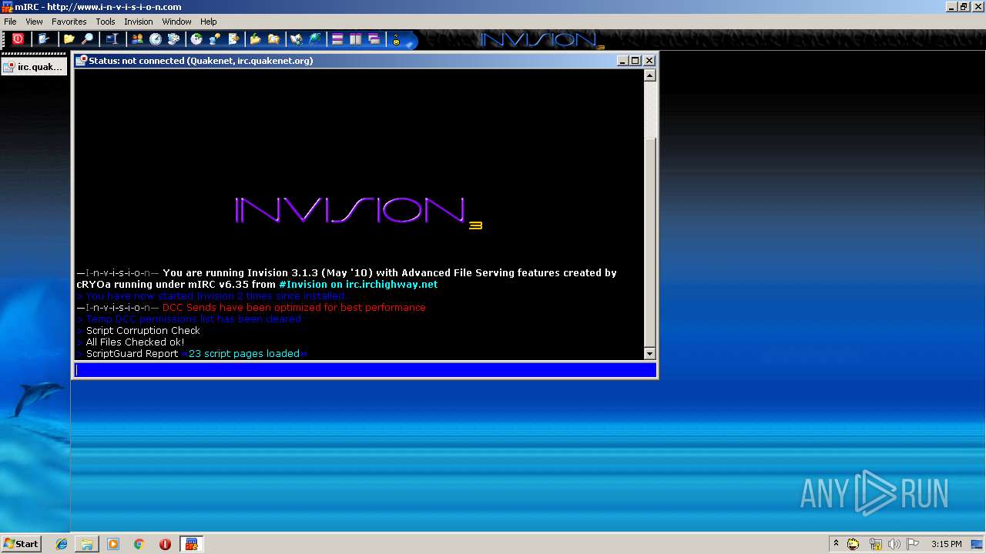Click "23 script pages loaded" text
The image size is (986, 554).
(243, 354)
